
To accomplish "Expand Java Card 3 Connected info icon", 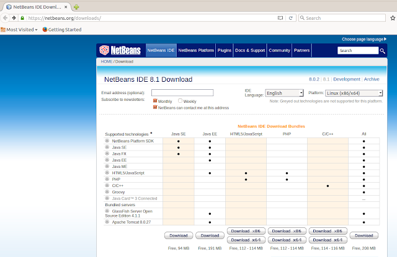I will click(107, 198).
